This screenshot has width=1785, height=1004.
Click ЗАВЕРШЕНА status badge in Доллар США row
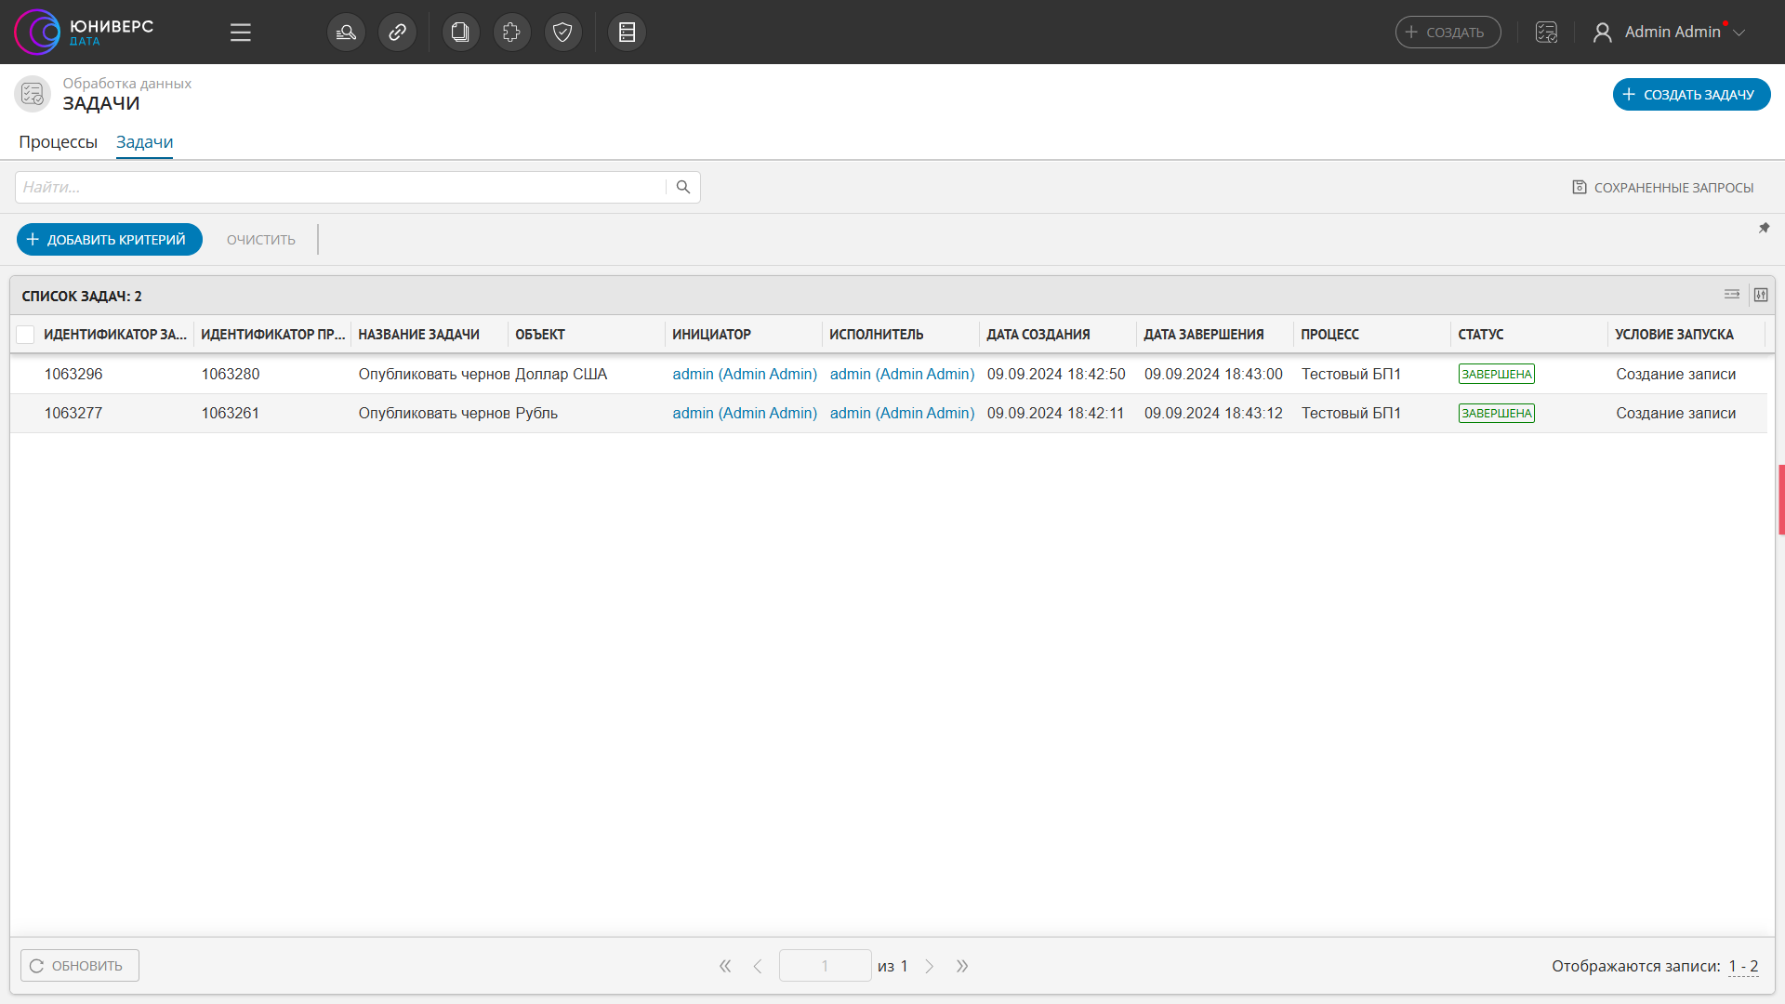click(1497, 374)
